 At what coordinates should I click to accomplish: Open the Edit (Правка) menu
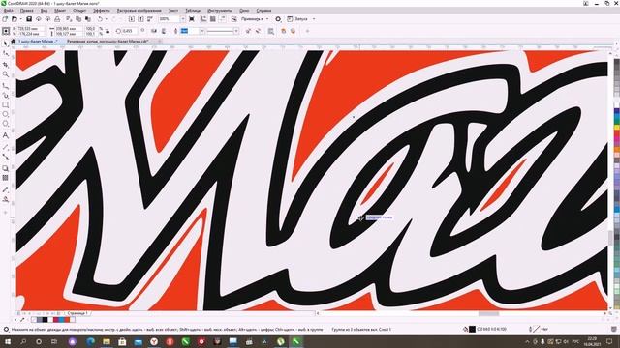pyautogui.click(x=26, y=11)
